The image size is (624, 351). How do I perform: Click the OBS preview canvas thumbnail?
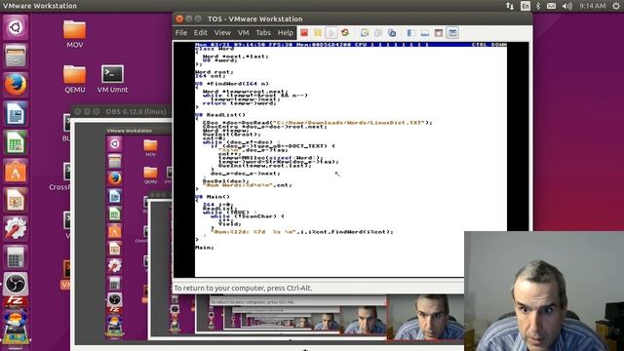tap(124, 235)
